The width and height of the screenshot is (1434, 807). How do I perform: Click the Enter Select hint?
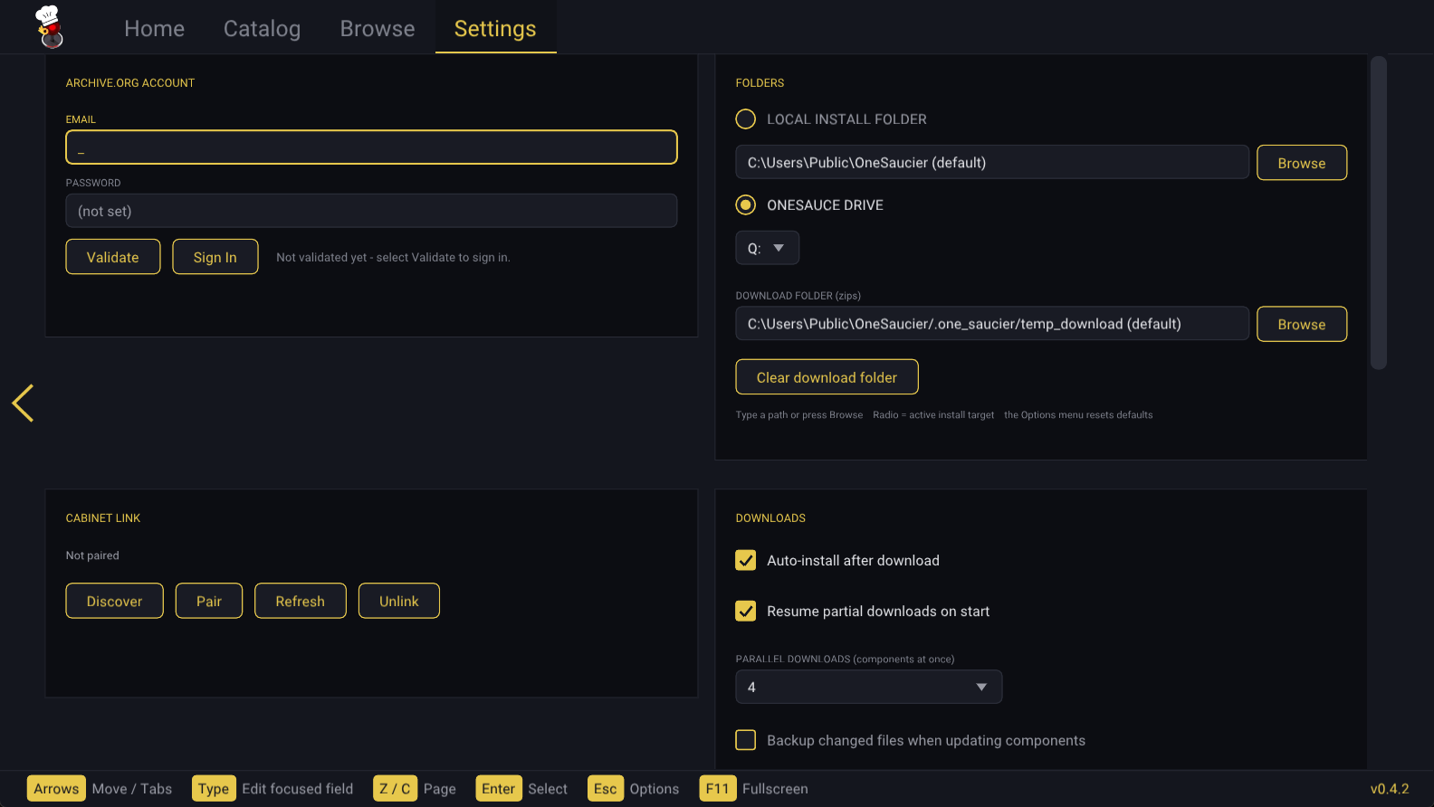pos(521,789)
